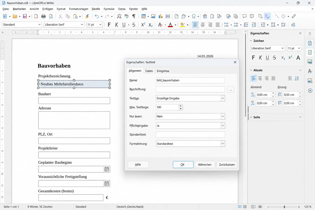Click OK in Textfeld properties dialog

[183, 165]
